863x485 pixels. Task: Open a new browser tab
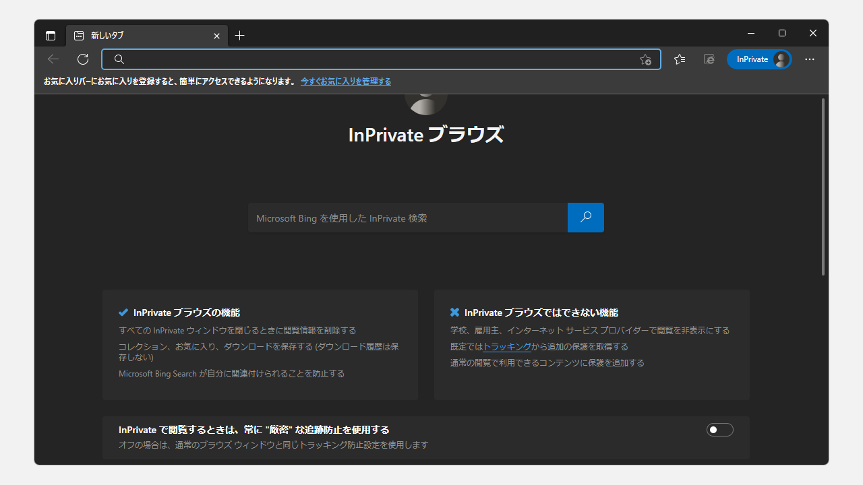point(239,35)
